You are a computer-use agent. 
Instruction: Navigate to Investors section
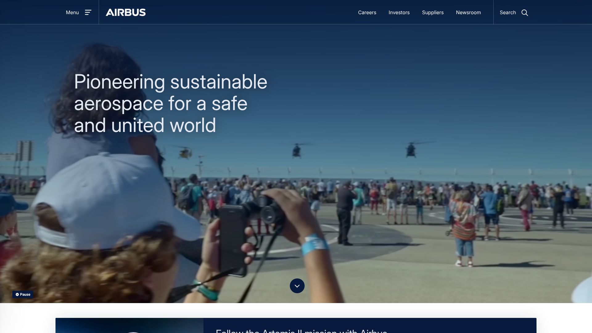pyautogui.click(x=399, y=12)
